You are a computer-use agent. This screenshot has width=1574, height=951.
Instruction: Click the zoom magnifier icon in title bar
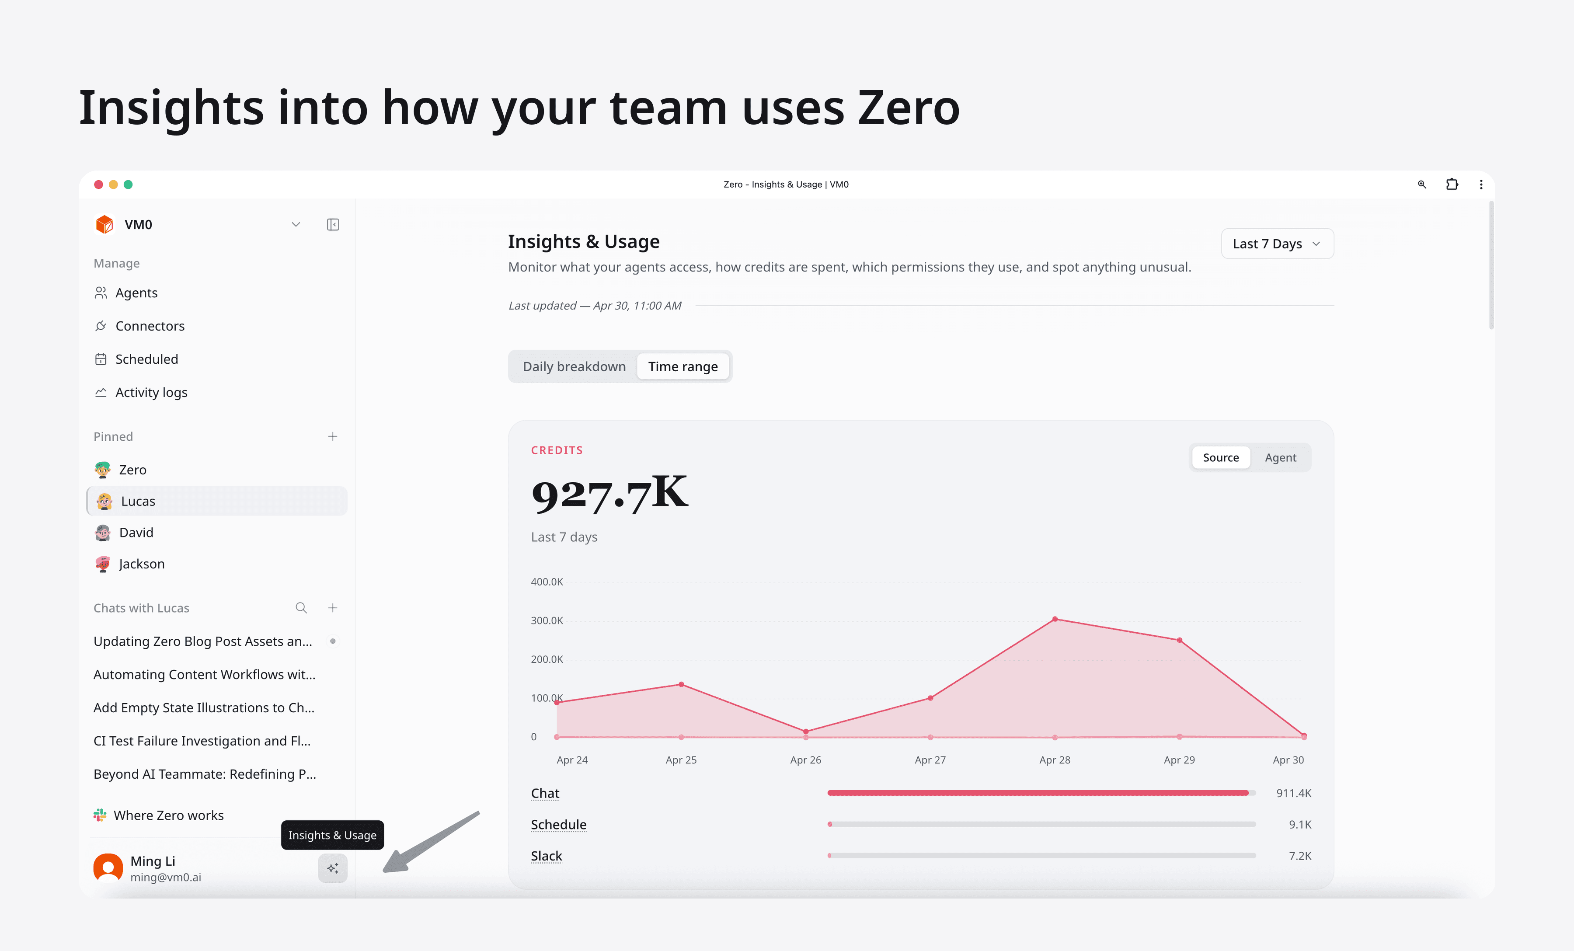(x=1422, y=185)
